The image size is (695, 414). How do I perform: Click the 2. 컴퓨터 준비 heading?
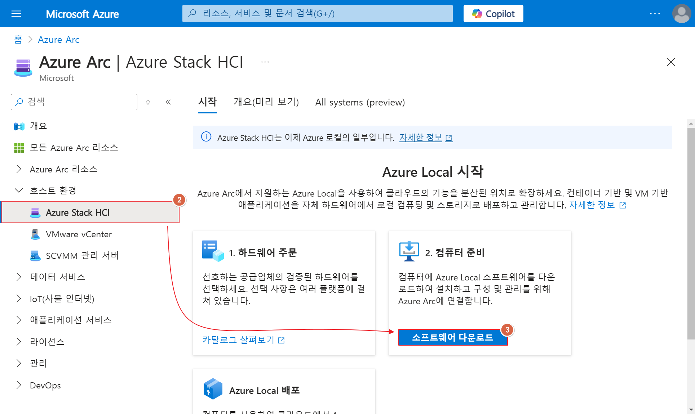click(x=455, y=253)
